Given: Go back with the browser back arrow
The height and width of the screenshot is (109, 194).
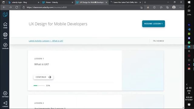Looking at the screenshot, I should click(4, 7).
